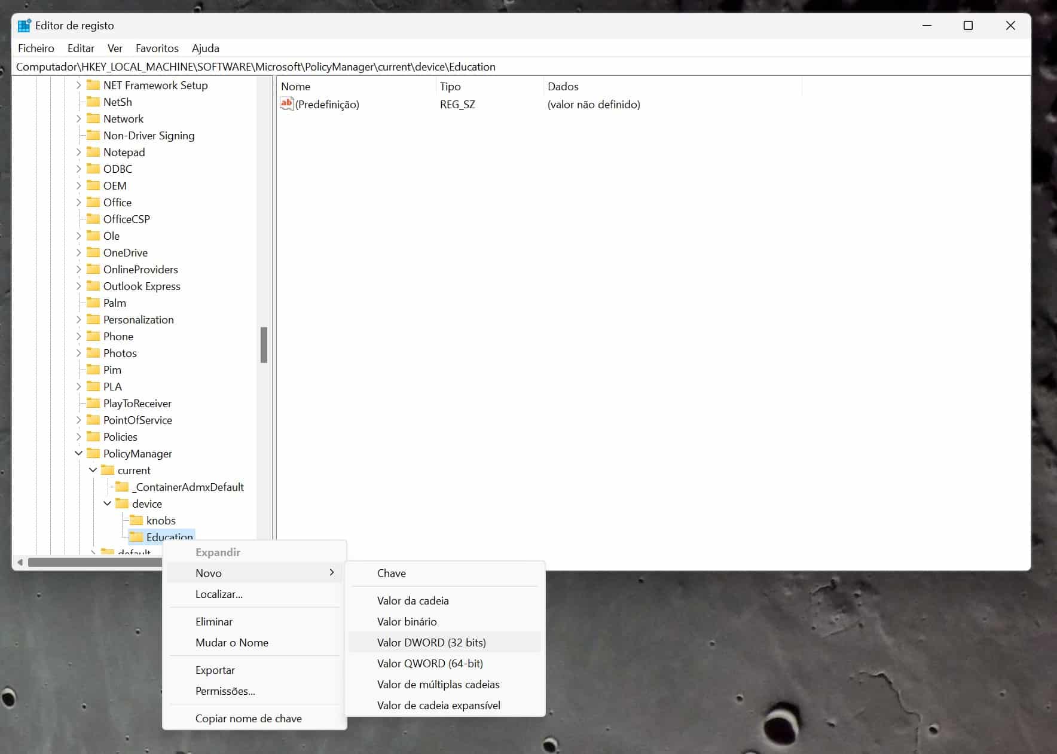Collapse the device key chevron
Viewport: 1057px width, 754px height.
107,503
